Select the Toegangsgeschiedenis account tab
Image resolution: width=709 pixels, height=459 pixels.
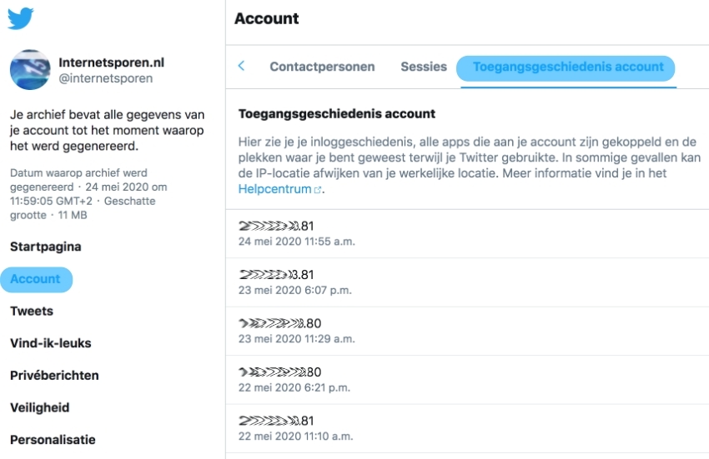pos(568,67)
